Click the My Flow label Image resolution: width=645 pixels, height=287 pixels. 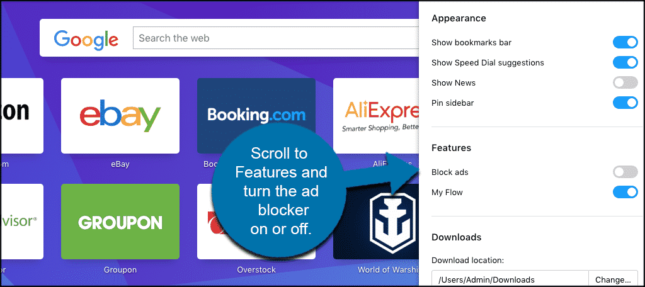pos(447,192)
